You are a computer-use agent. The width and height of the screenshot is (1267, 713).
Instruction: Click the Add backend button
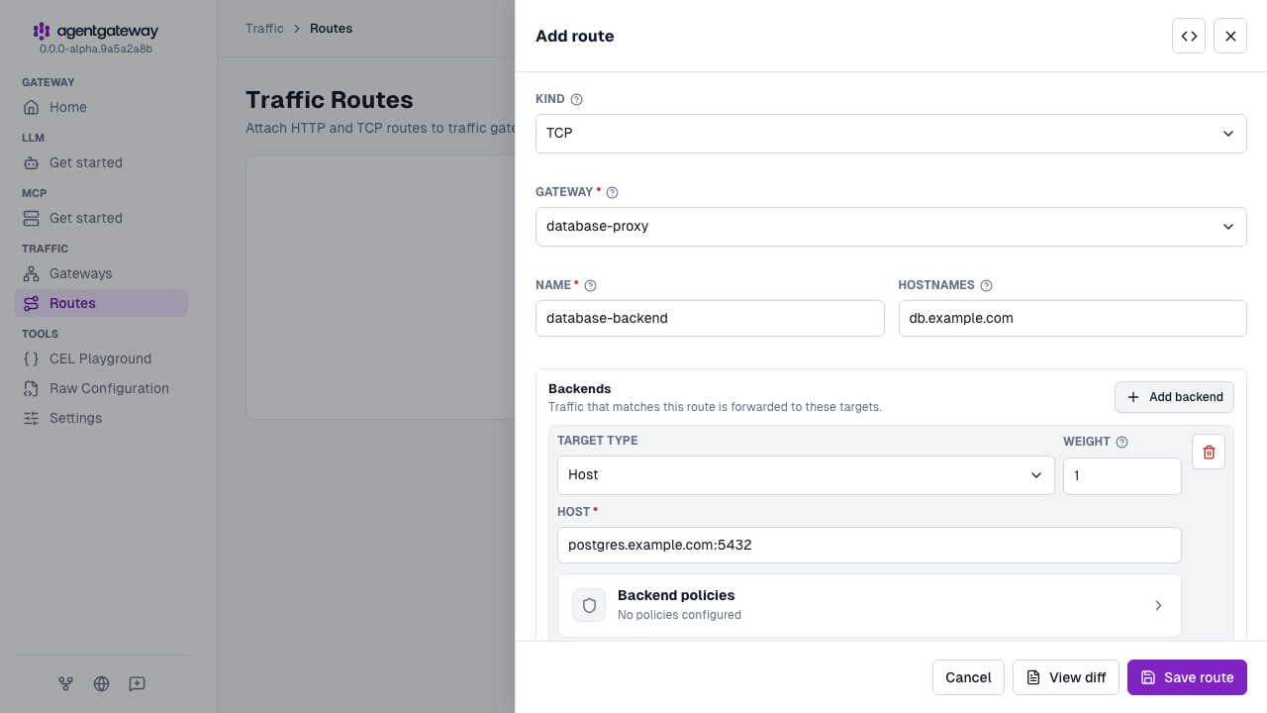[1174, 397]
